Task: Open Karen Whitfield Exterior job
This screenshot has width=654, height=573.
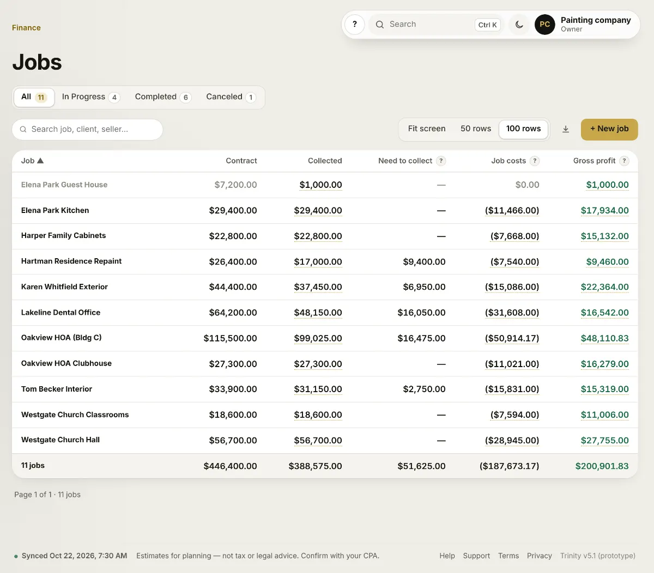Action: (64, 287)
